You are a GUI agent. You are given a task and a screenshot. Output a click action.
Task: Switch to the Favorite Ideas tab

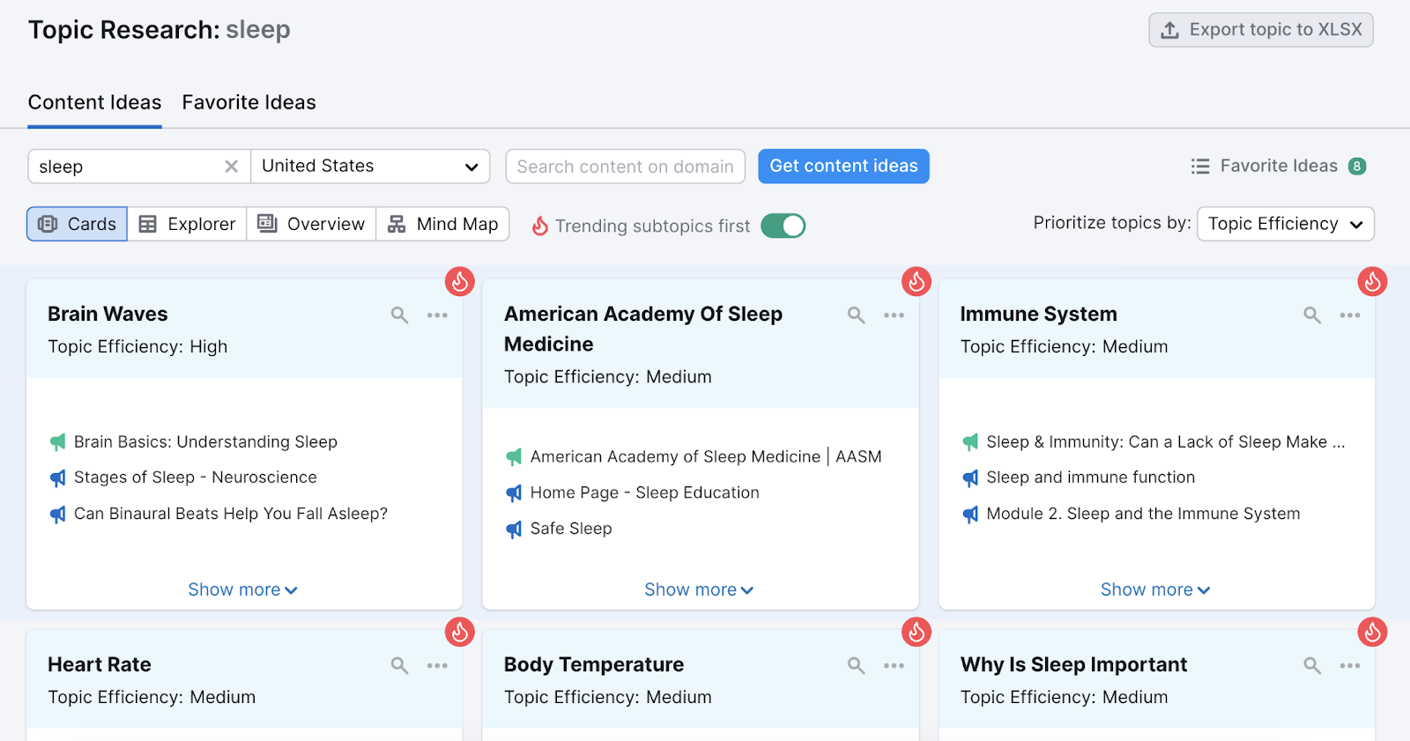[x=249, y=103]
